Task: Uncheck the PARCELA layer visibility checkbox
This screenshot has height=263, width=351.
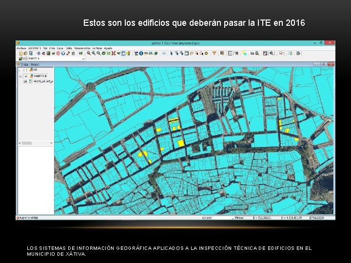Action: click(25, 76)
